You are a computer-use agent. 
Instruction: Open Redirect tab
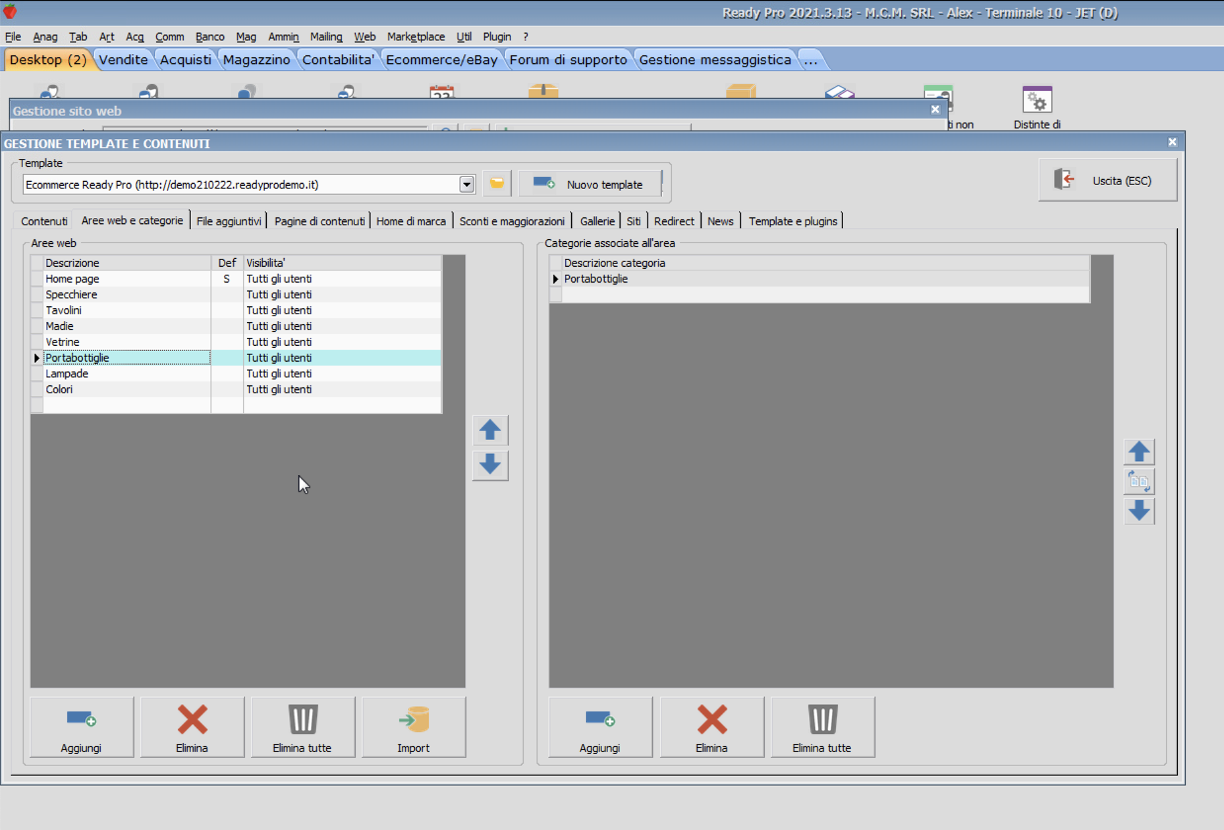(674, 221)
